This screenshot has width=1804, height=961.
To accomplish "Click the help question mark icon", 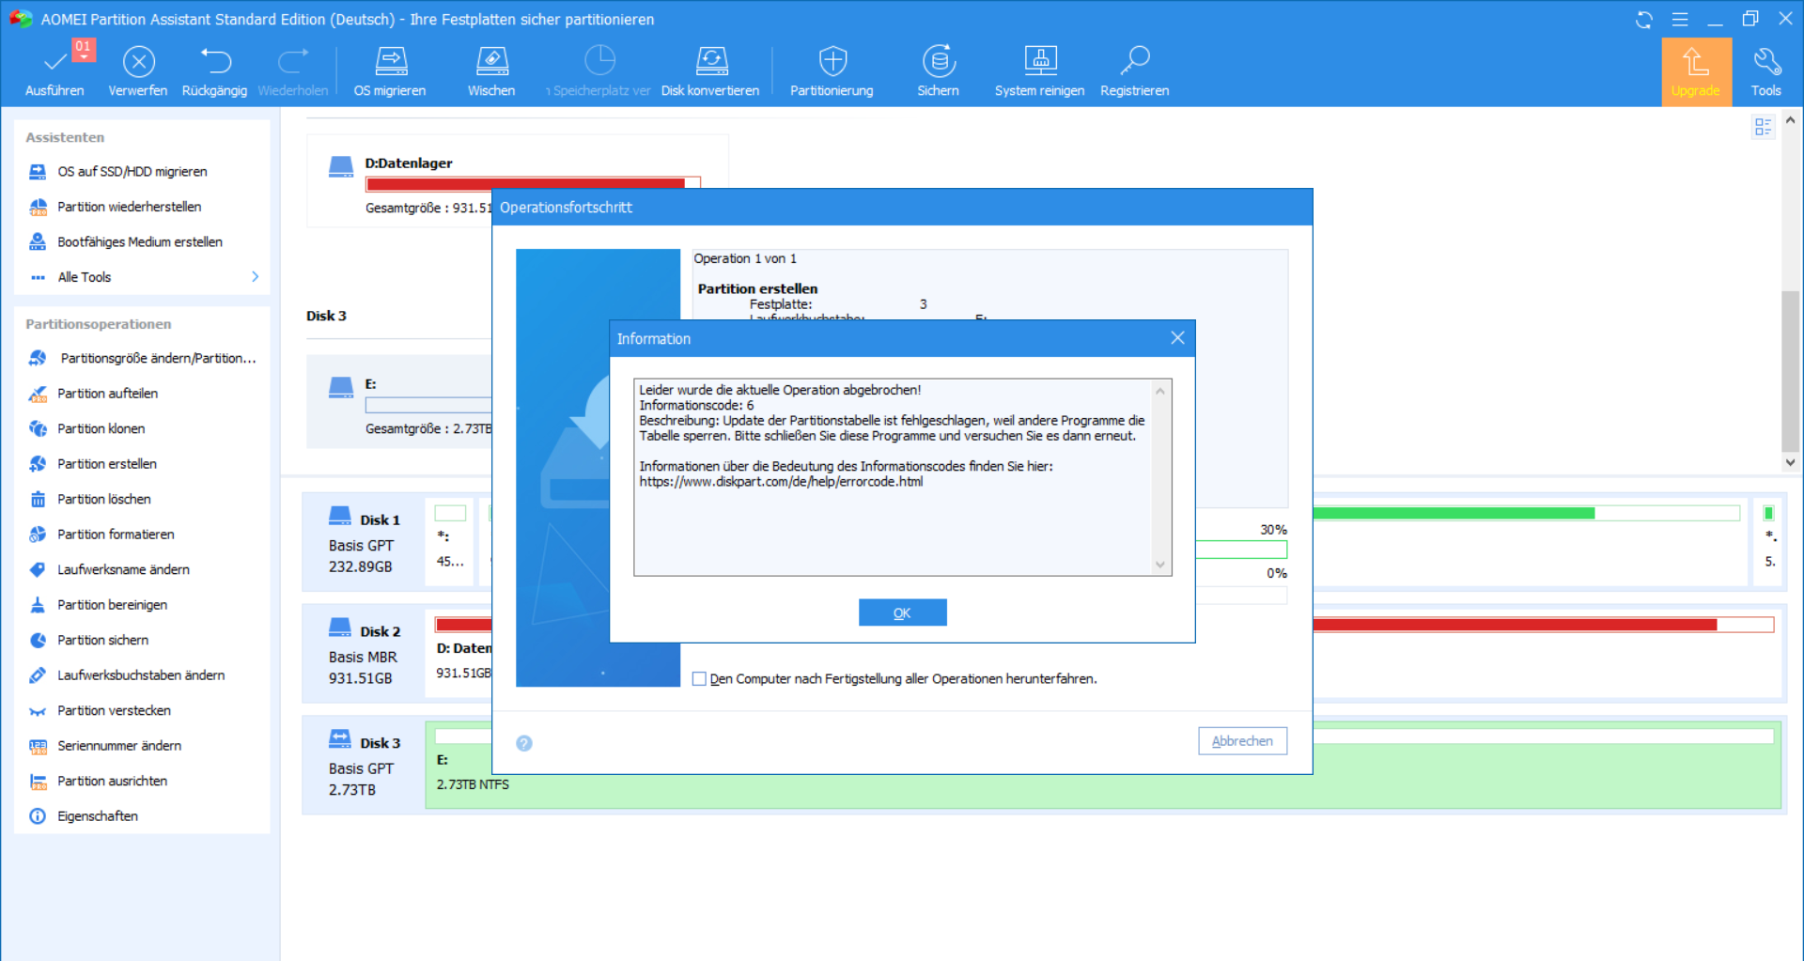I will (x=524, y=743).
